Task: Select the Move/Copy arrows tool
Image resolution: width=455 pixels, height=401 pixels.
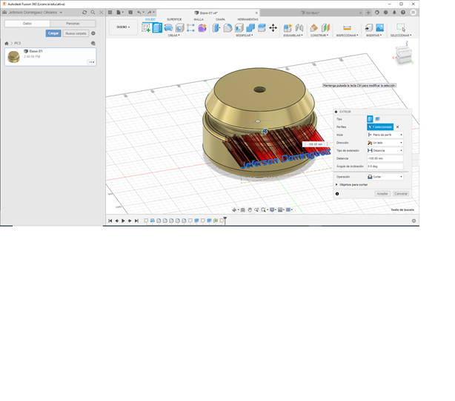Action: pos(273,28)
